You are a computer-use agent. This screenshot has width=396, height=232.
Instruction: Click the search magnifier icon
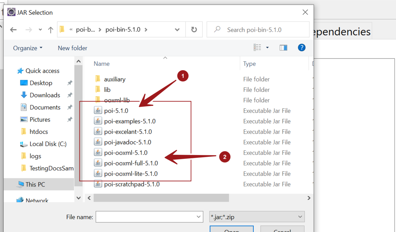click(217, 29)
